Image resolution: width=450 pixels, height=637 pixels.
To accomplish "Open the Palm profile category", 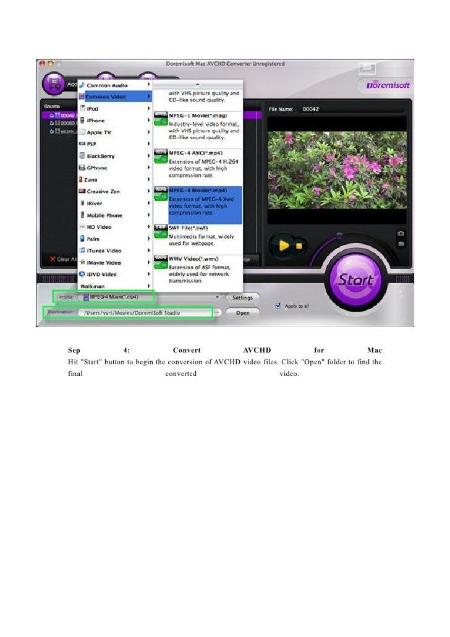I will 115,239.
